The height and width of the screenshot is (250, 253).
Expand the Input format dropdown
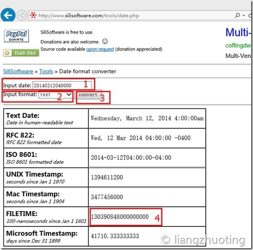tap(56, 94)
